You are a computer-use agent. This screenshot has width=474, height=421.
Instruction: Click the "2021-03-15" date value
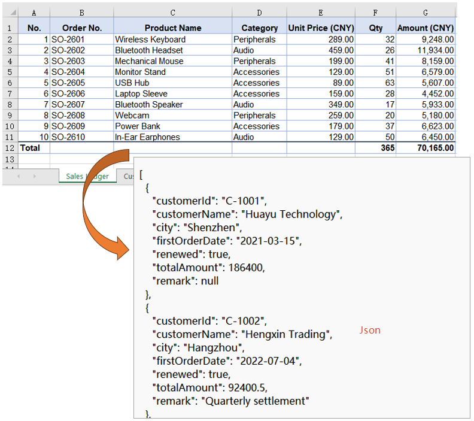pyautogui.click(x=268, y=241)
